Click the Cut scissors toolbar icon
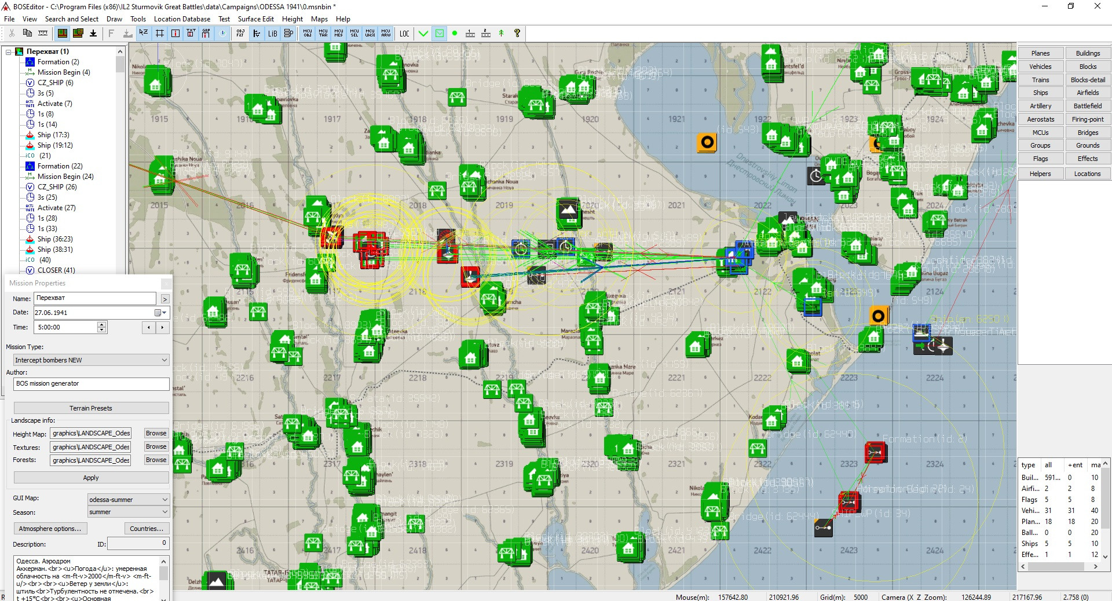 point(11,33)
